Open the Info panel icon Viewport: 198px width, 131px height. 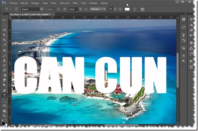[184, 19]
